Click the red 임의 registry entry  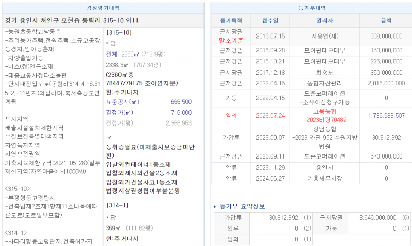click(230, 116)
